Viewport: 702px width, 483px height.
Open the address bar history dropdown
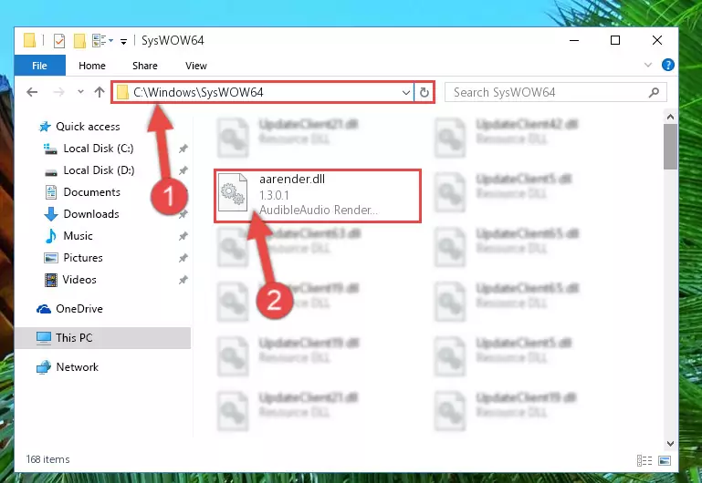405,92
